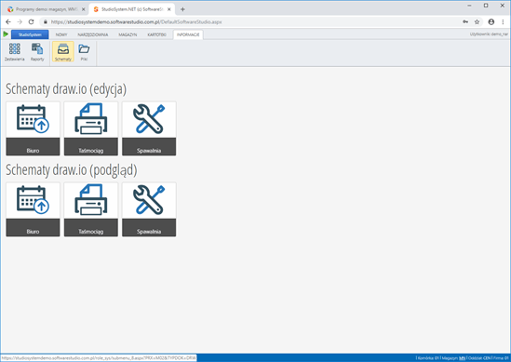Click the Komórka 01 status bar entry
The width and height of the screenshot is (511, 362).
(428, 358)
